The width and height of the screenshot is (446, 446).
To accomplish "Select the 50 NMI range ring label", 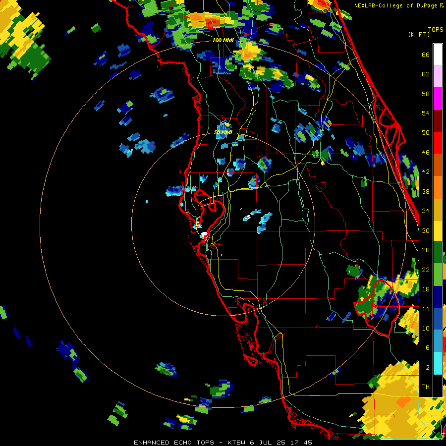I will pos(223,132).
